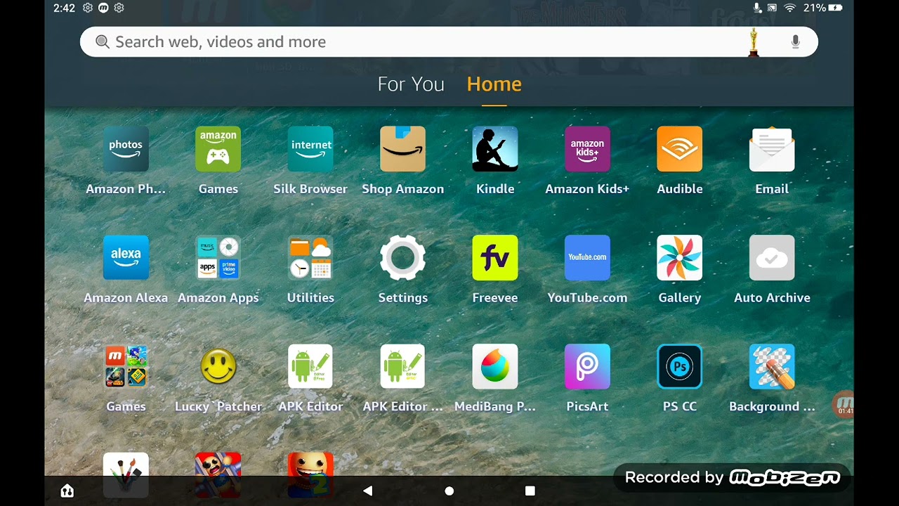Open the Email app
Viewport: 899px width, 506px height.
773,149
